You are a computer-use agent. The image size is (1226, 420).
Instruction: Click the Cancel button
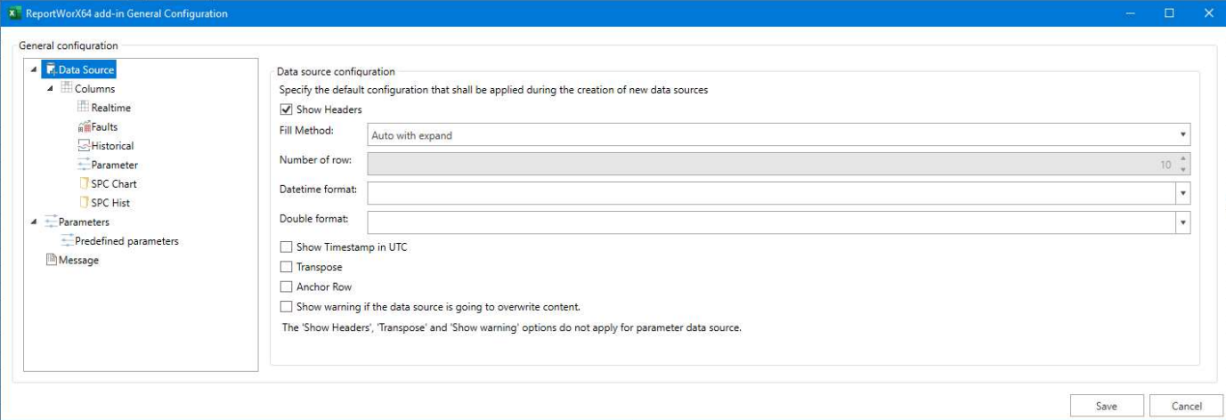tap(1187, 406)
